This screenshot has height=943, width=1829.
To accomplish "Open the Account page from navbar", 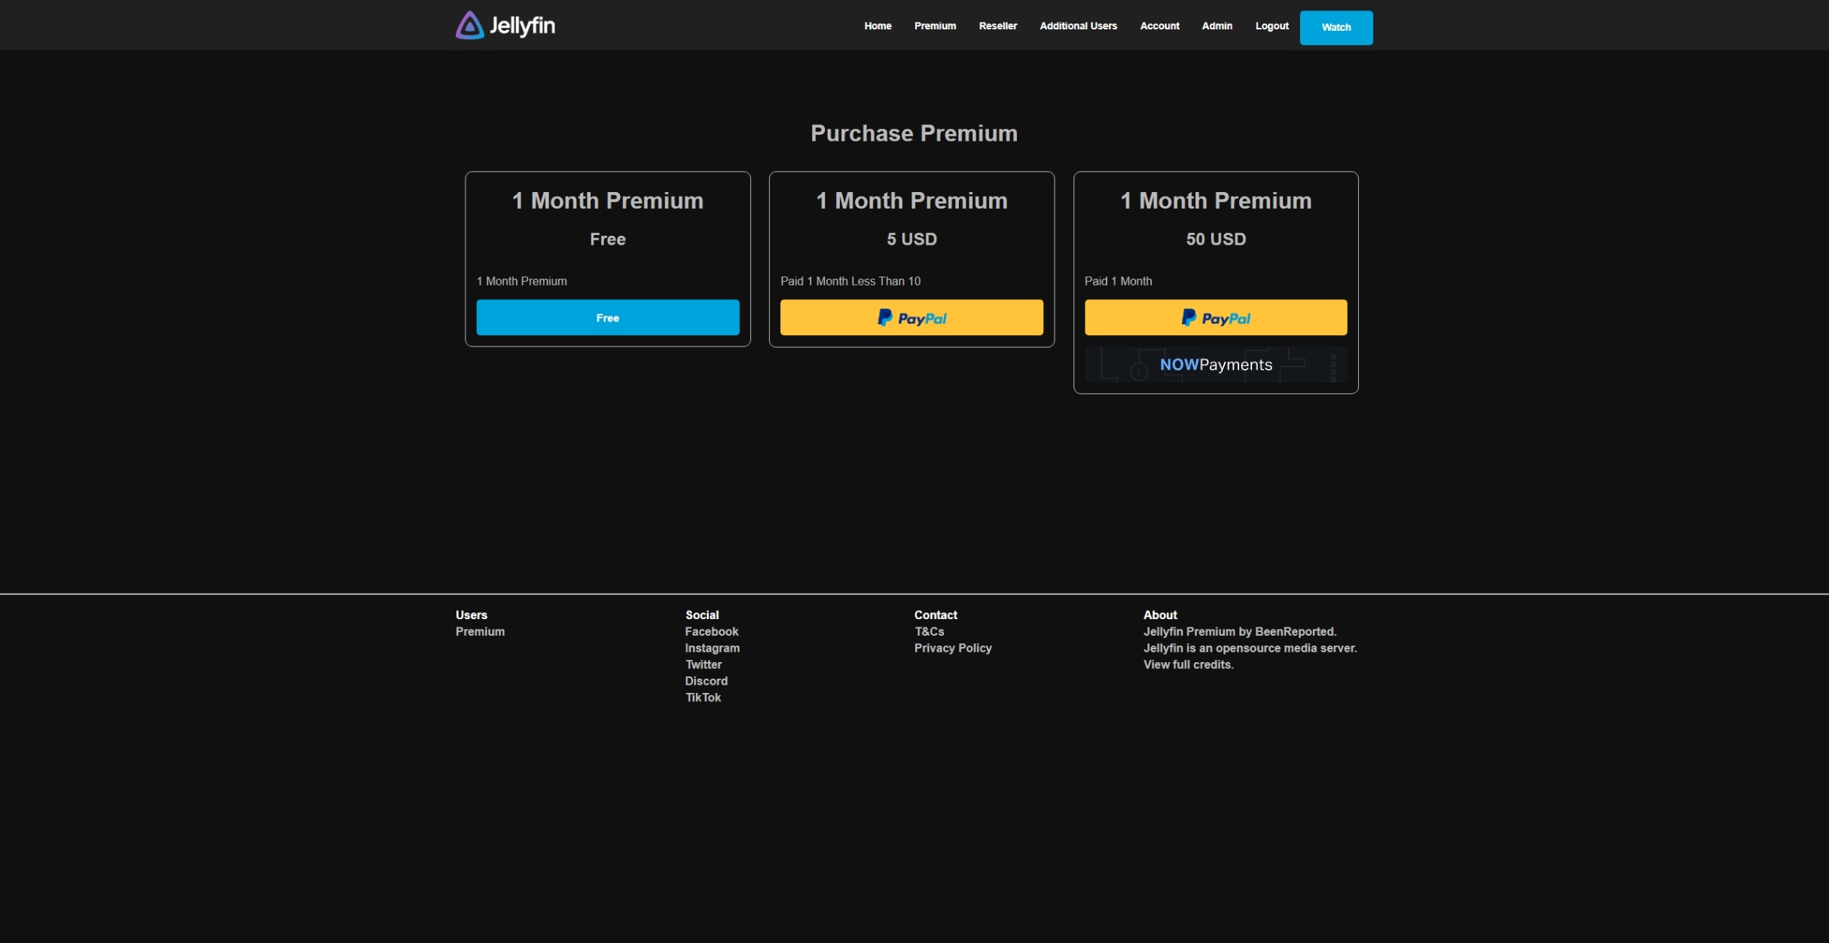I will click(1159, 26).
